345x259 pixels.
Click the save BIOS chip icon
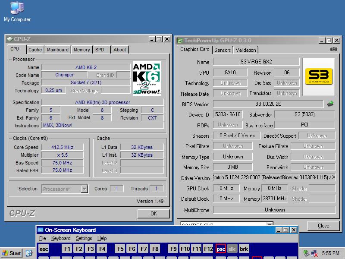330,104
